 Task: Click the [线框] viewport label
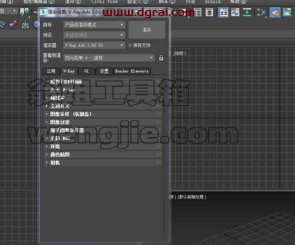179,54
